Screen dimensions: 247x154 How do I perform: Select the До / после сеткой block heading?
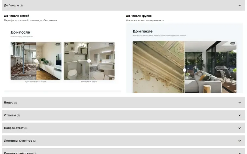tap(17, 16)
